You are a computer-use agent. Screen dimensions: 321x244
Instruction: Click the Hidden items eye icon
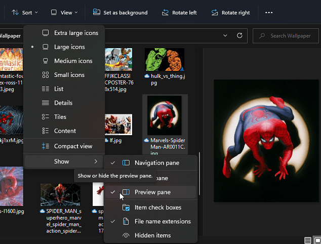pos(126,235)
